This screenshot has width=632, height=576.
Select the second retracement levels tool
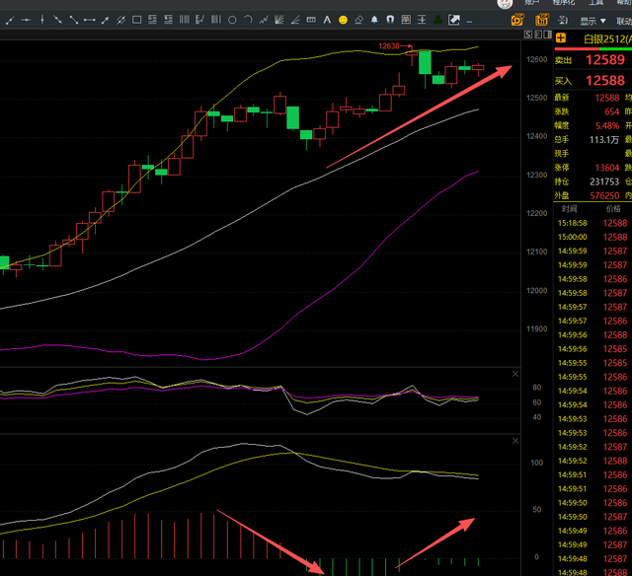[168, 20]
